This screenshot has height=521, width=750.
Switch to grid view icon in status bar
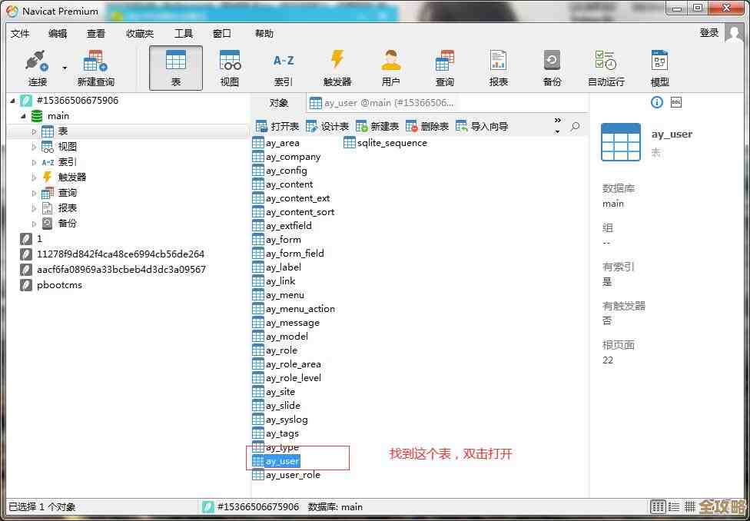(689, 506)
